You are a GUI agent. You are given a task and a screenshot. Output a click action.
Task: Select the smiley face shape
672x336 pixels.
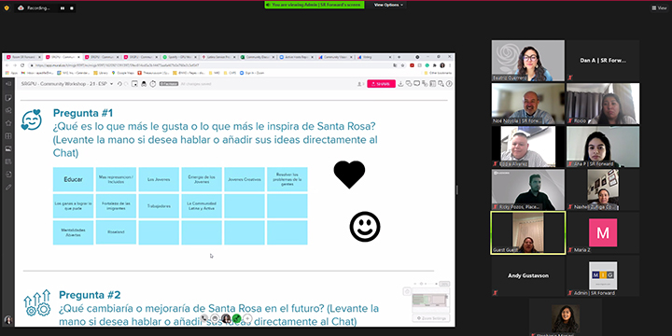coord(365,227)
